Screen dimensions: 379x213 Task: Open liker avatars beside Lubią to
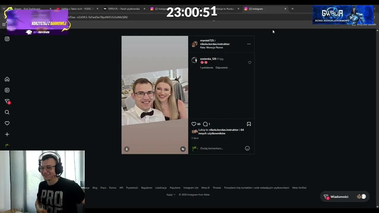coord(195,132)
